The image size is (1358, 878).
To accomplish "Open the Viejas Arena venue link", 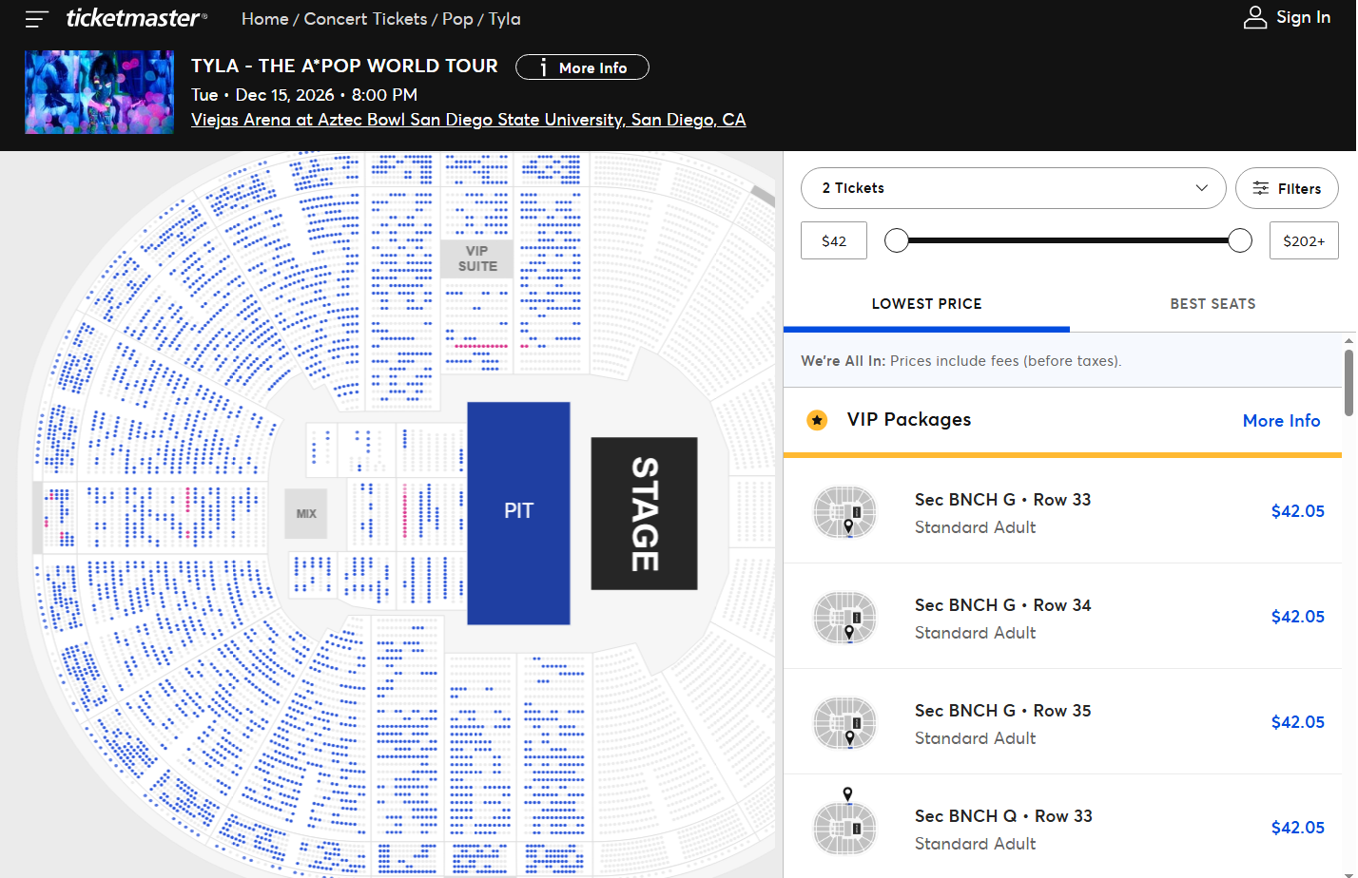I will click(468, 120).
